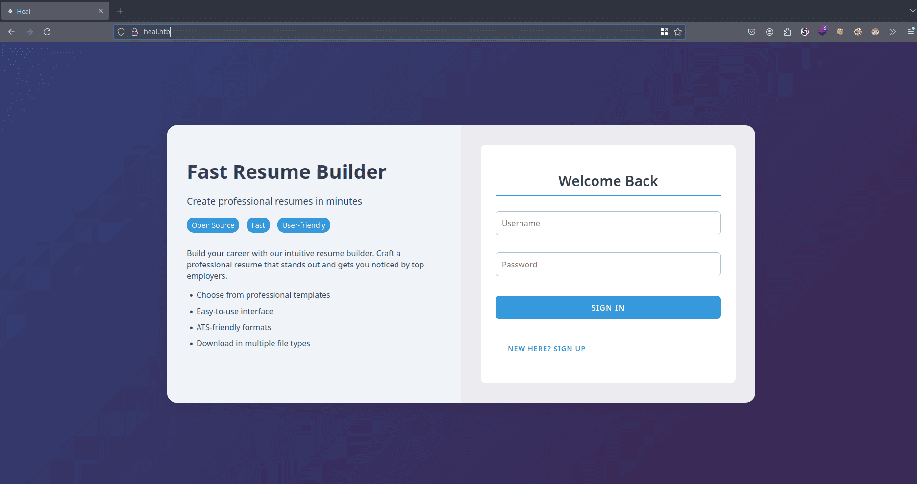Open the list all tabs dropdown arrow
The height and width of the screenshot is (484, 917).
[912, 11]
